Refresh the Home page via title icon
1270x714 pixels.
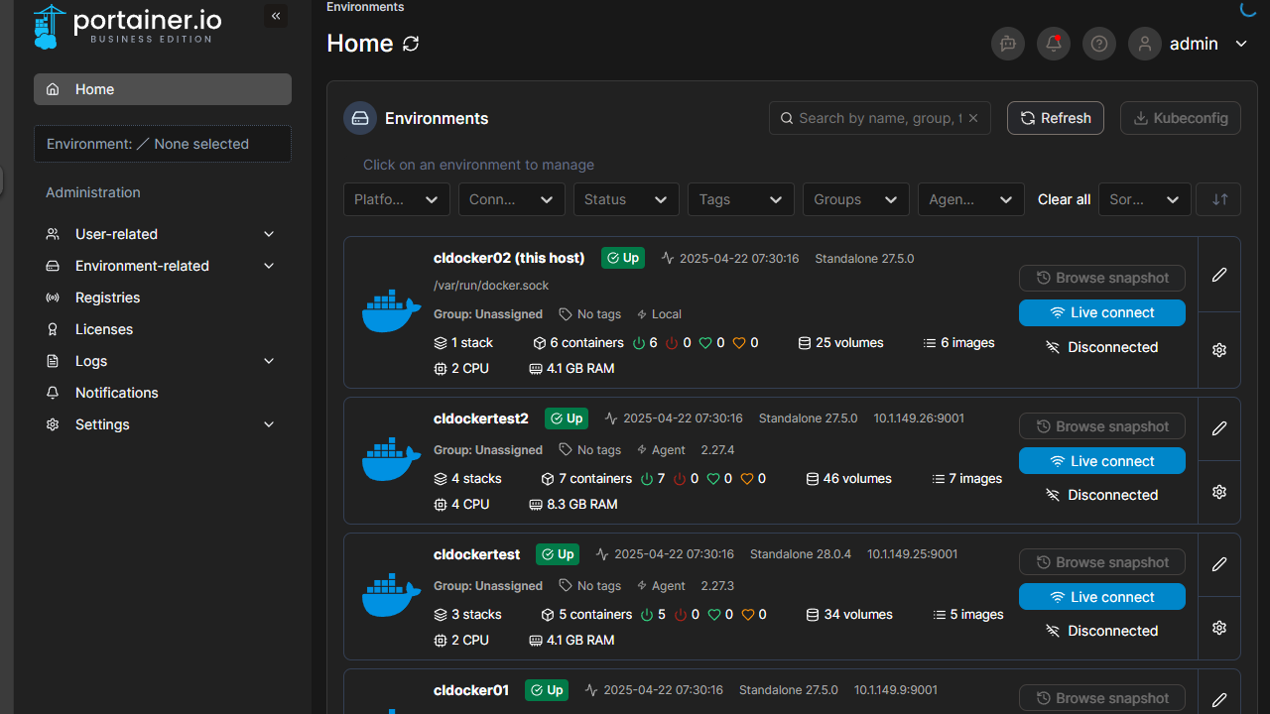pos(411,44)
